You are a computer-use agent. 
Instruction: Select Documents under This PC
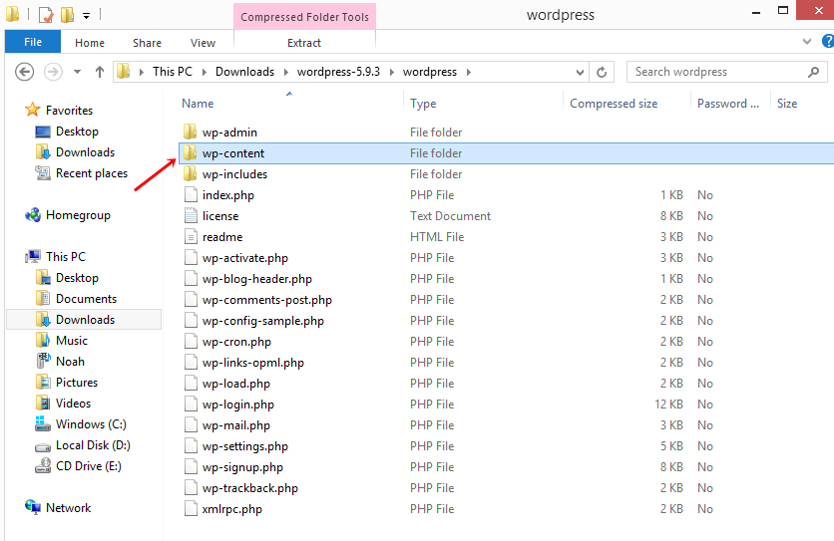coord(86,299)
